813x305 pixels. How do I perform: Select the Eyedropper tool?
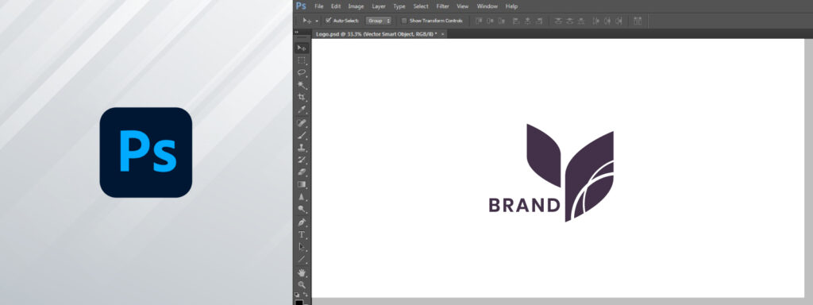(x=302, y=110)
